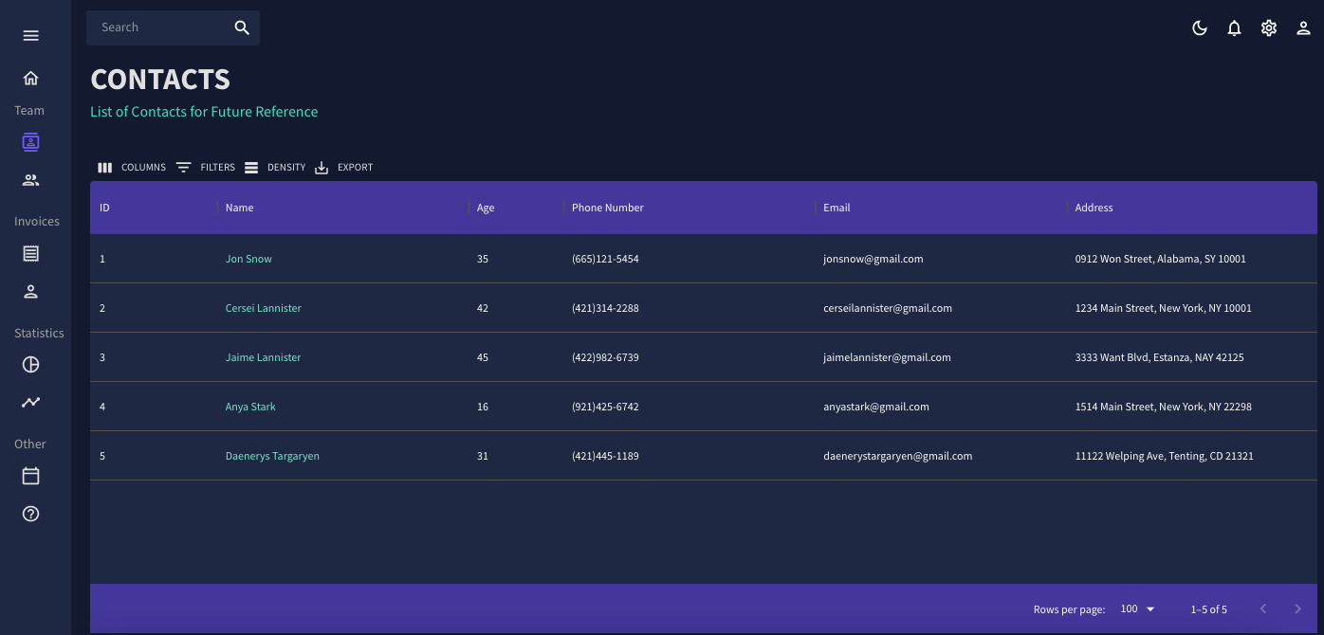The image size is (1324, 635).
Task: Go to the Home dashboard icon
Action: click(x=30, y=78)
